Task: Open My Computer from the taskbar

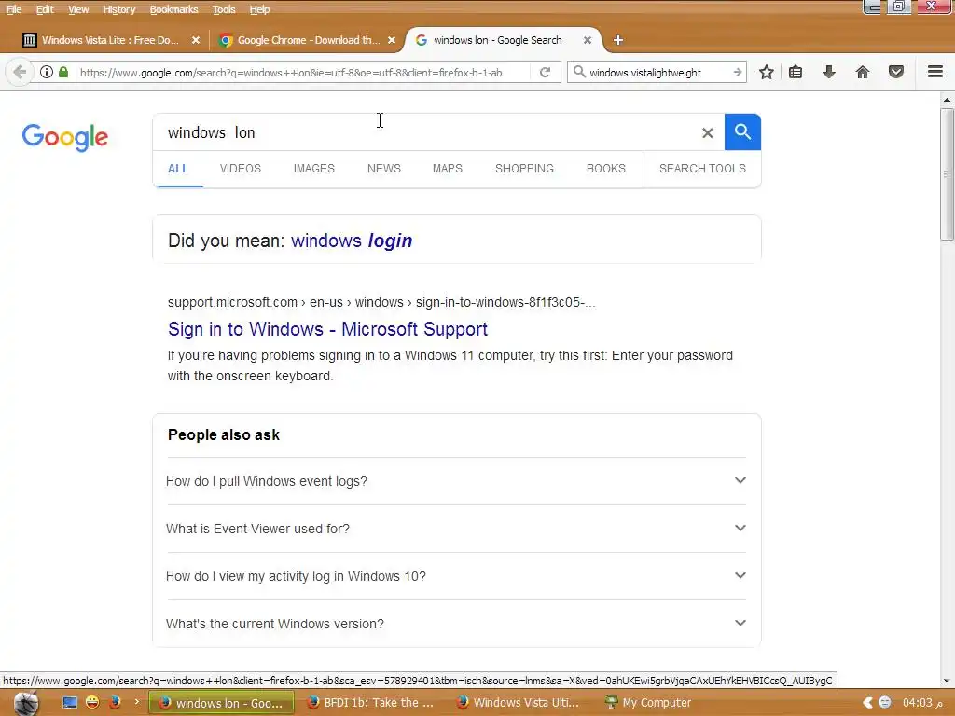Action: coord(648,703)
